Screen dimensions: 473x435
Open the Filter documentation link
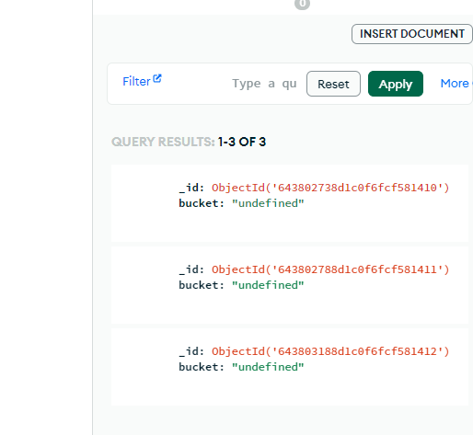pyautogui.click(x=136, y=82)
